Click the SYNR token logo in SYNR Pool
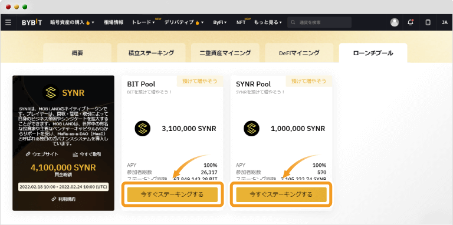This screenshot has height=225, width=453. [x=251, y=128]
